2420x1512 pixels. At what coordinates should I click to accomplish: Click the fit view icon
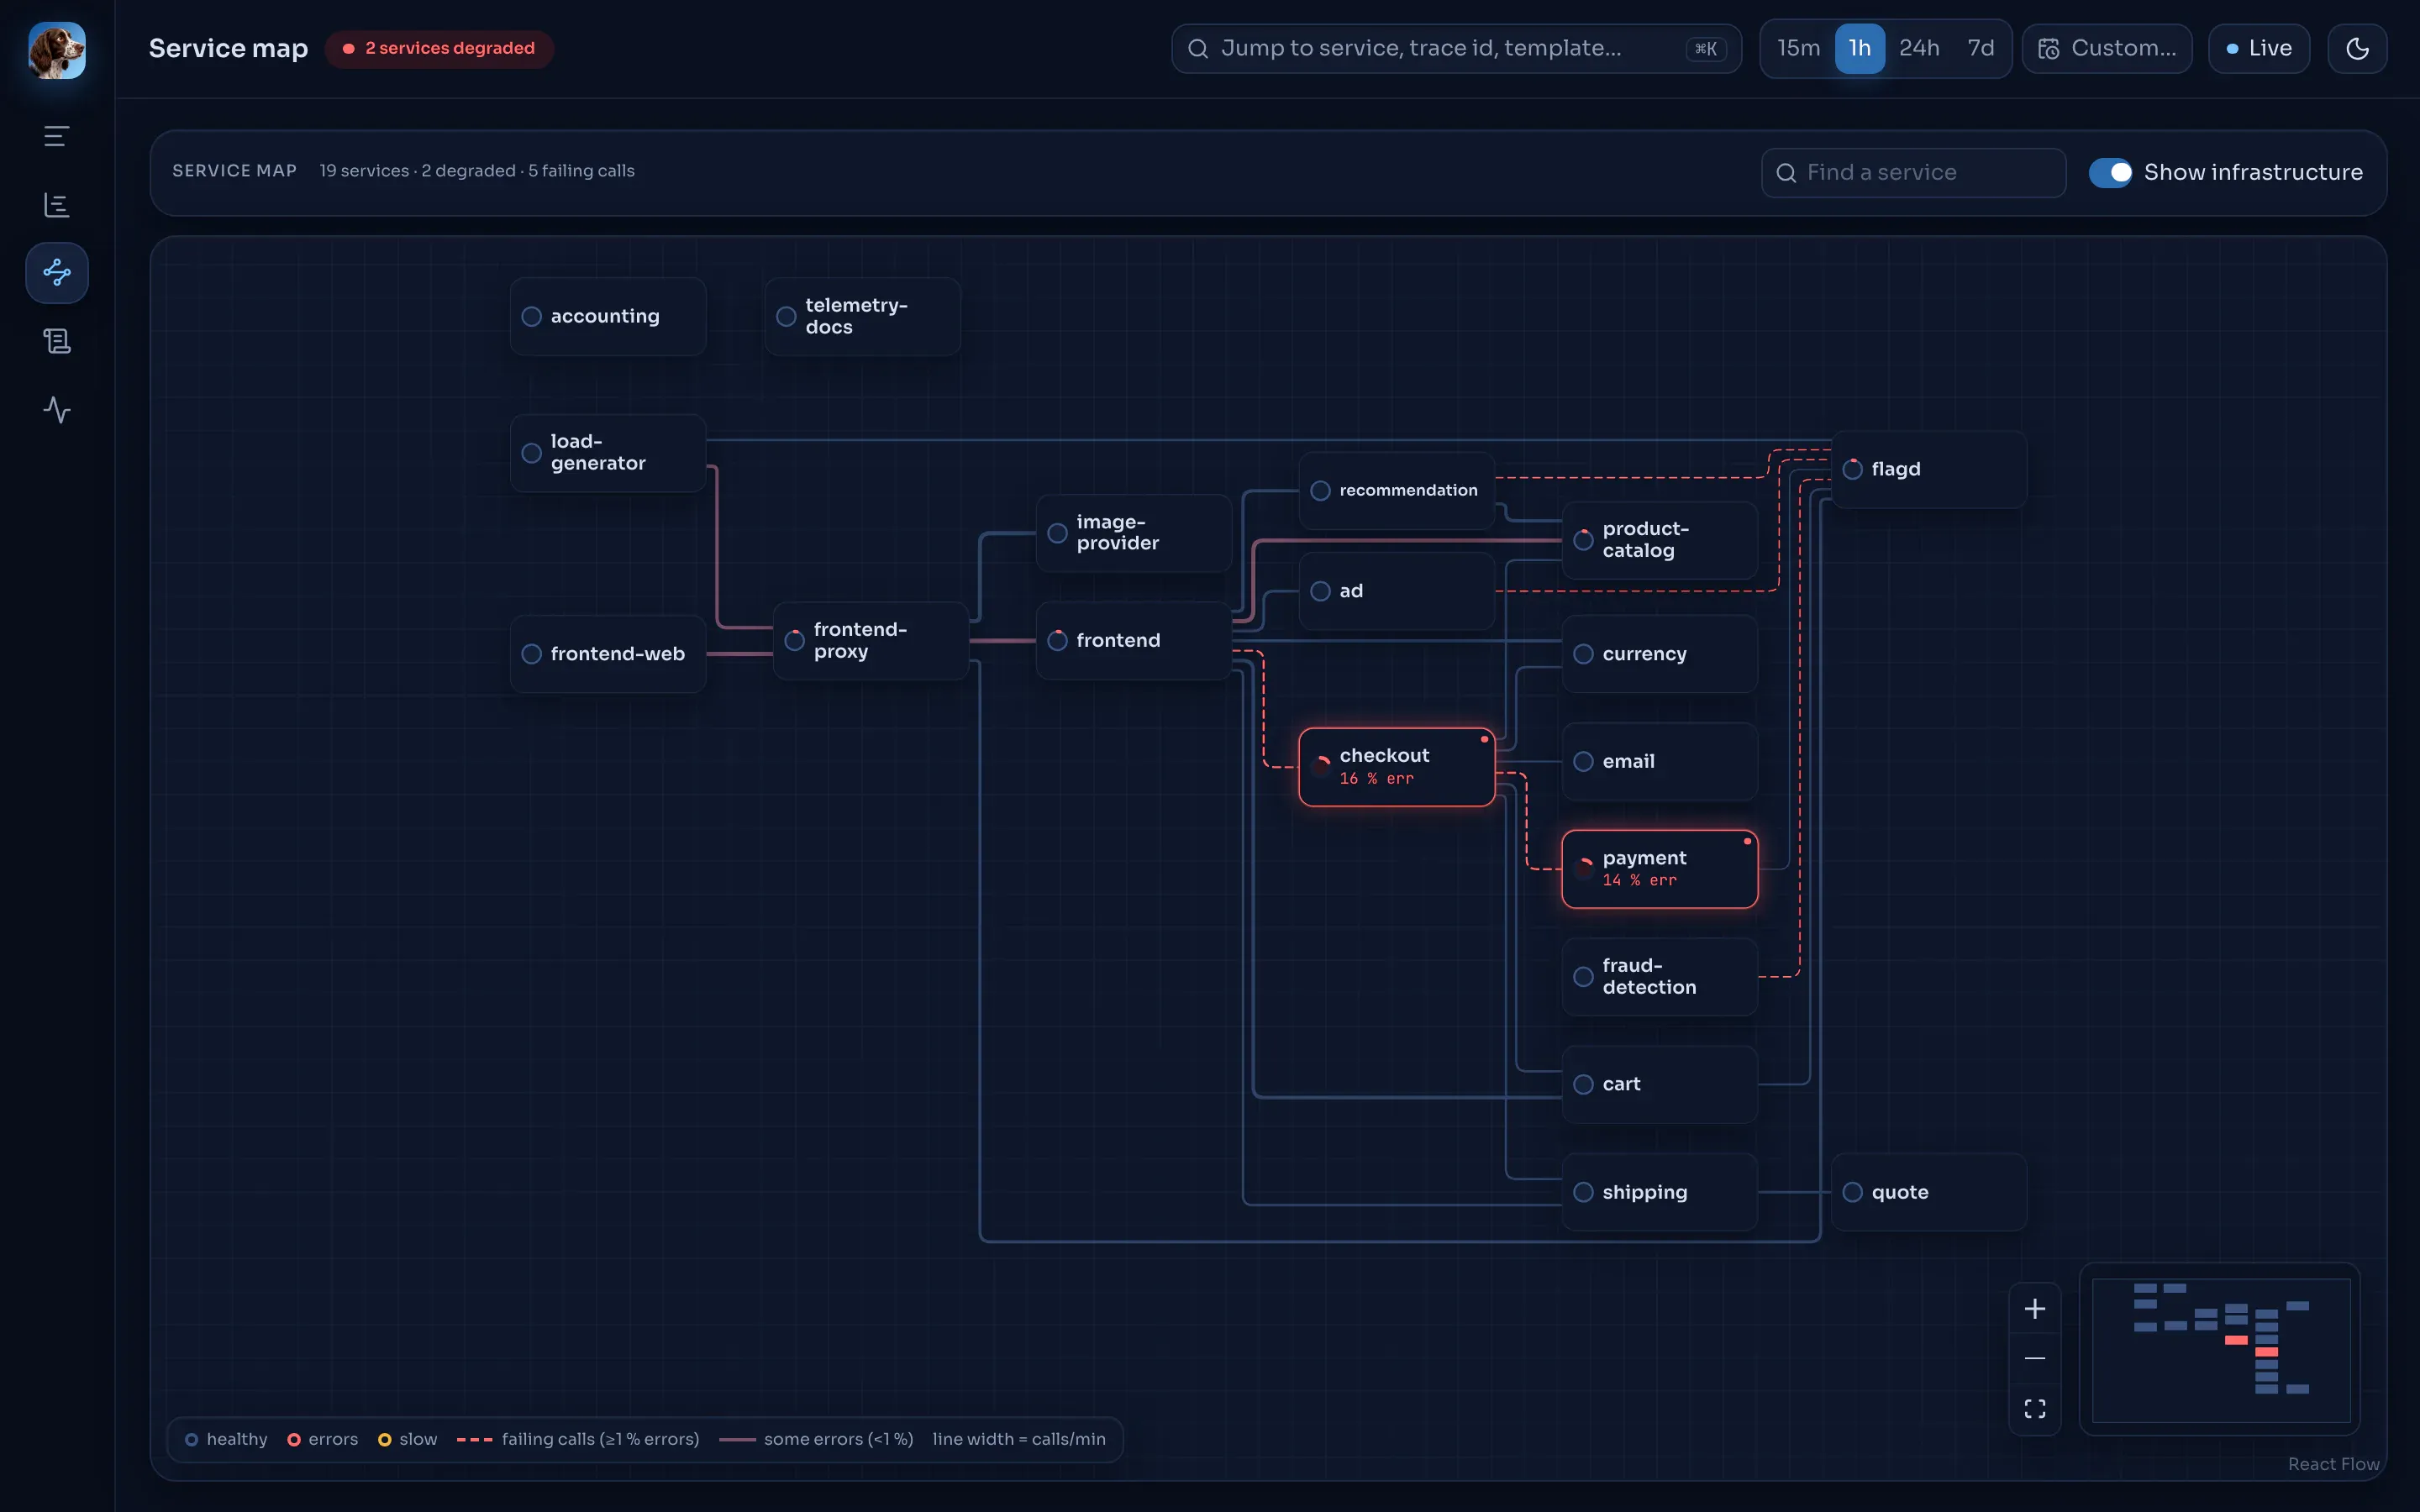pos(2034,1408)
